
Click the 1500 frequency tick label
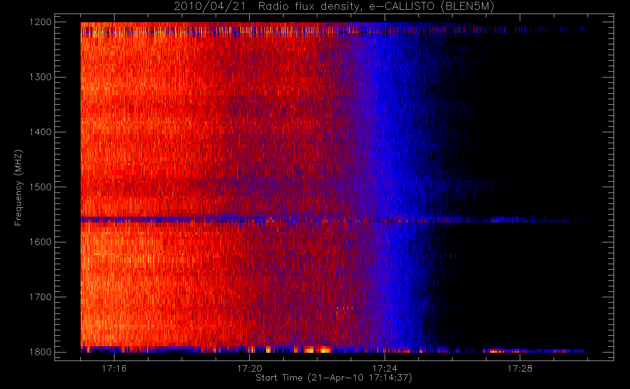[x=40, y=187]
